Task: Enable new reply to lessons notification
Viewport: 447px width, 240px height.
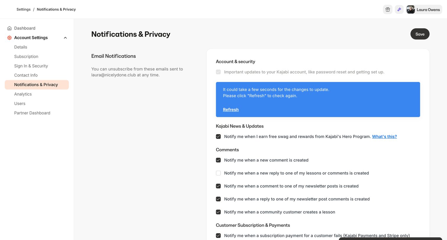Action: click(x=218, y=173)
